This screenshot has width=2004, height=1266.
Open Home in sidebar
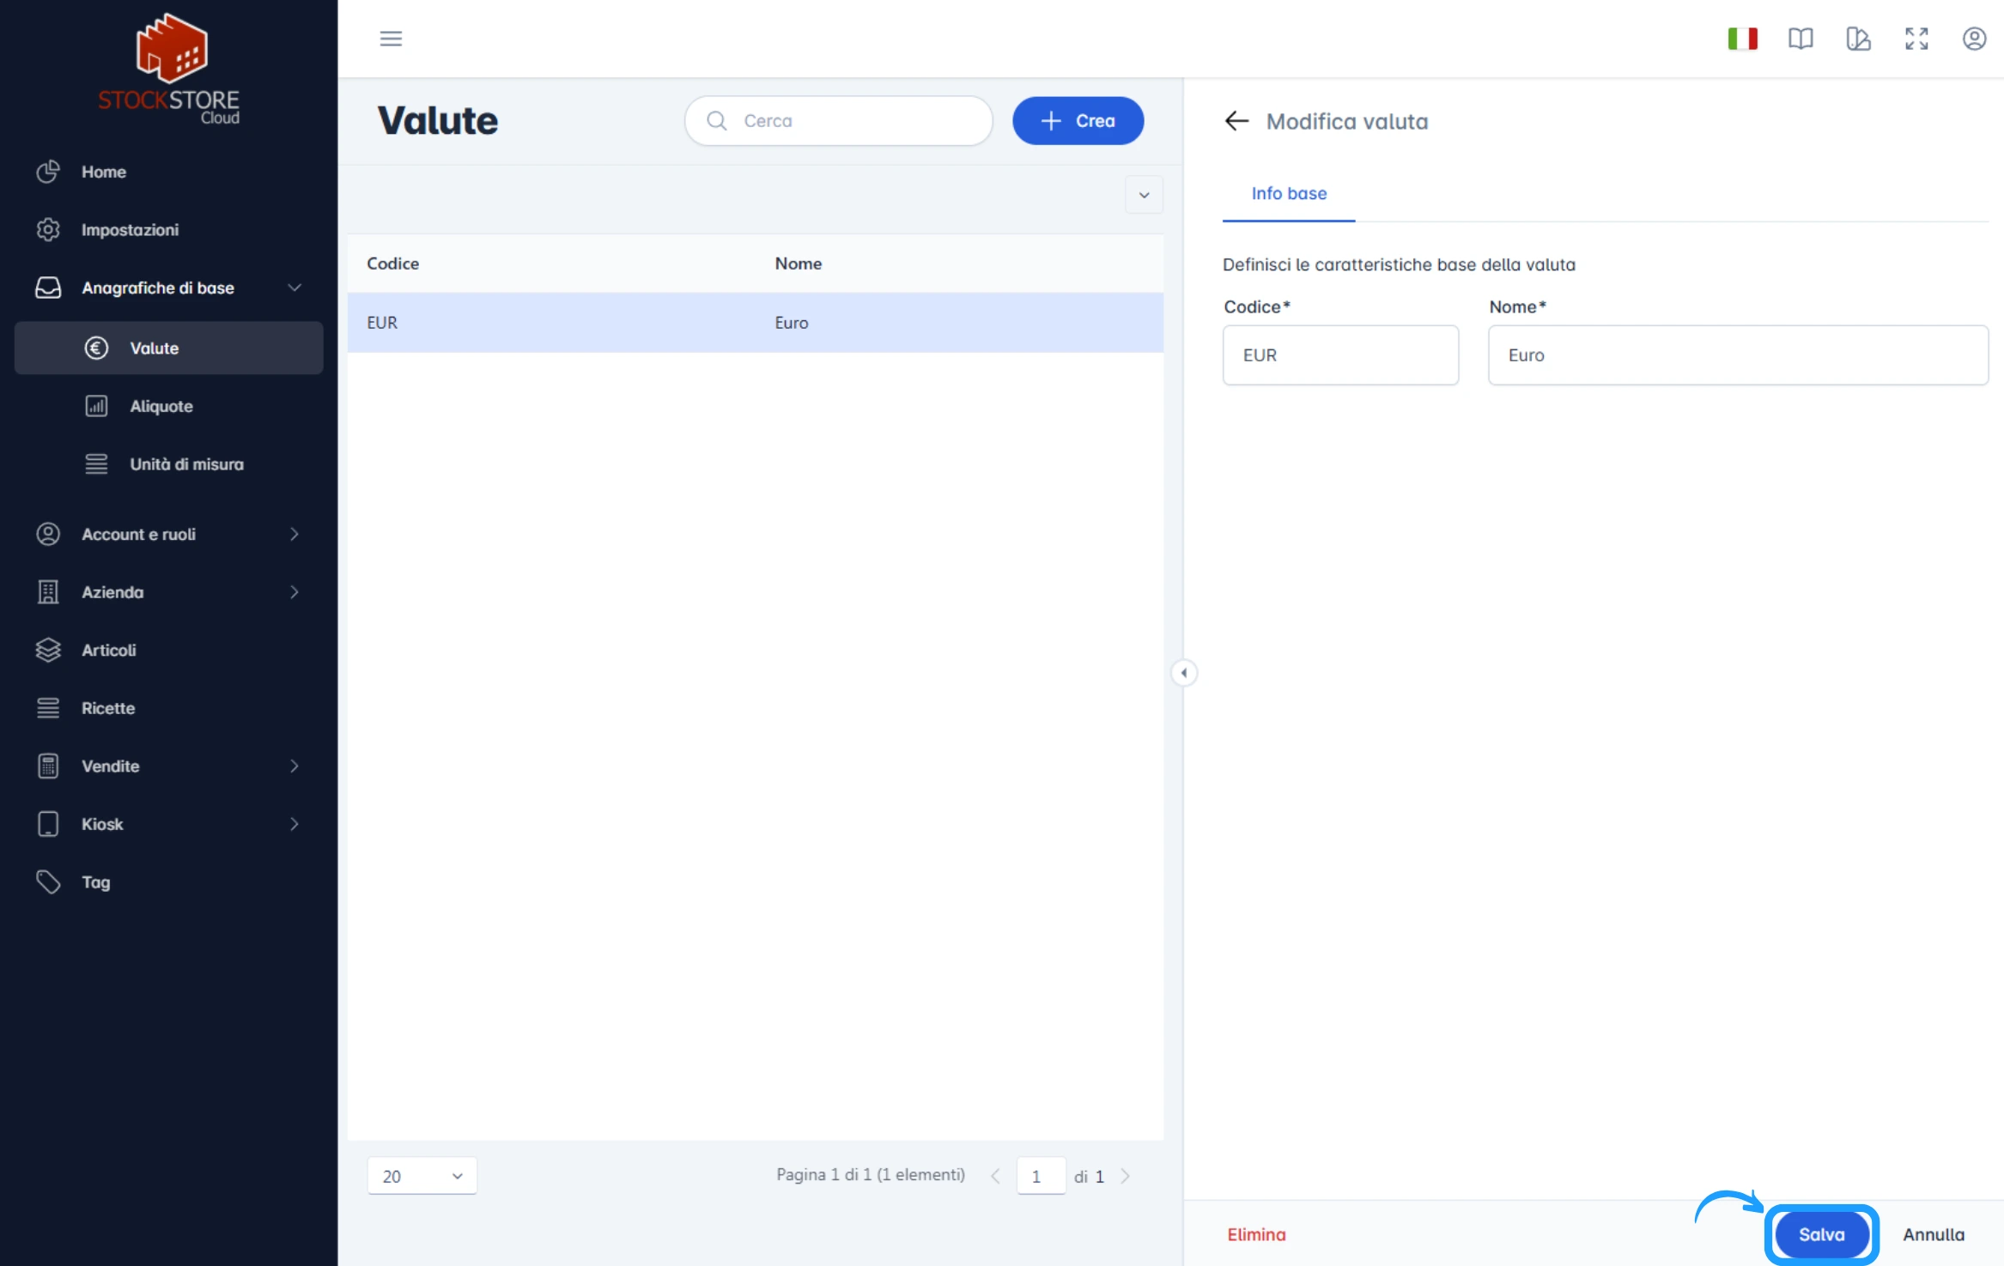168,172
